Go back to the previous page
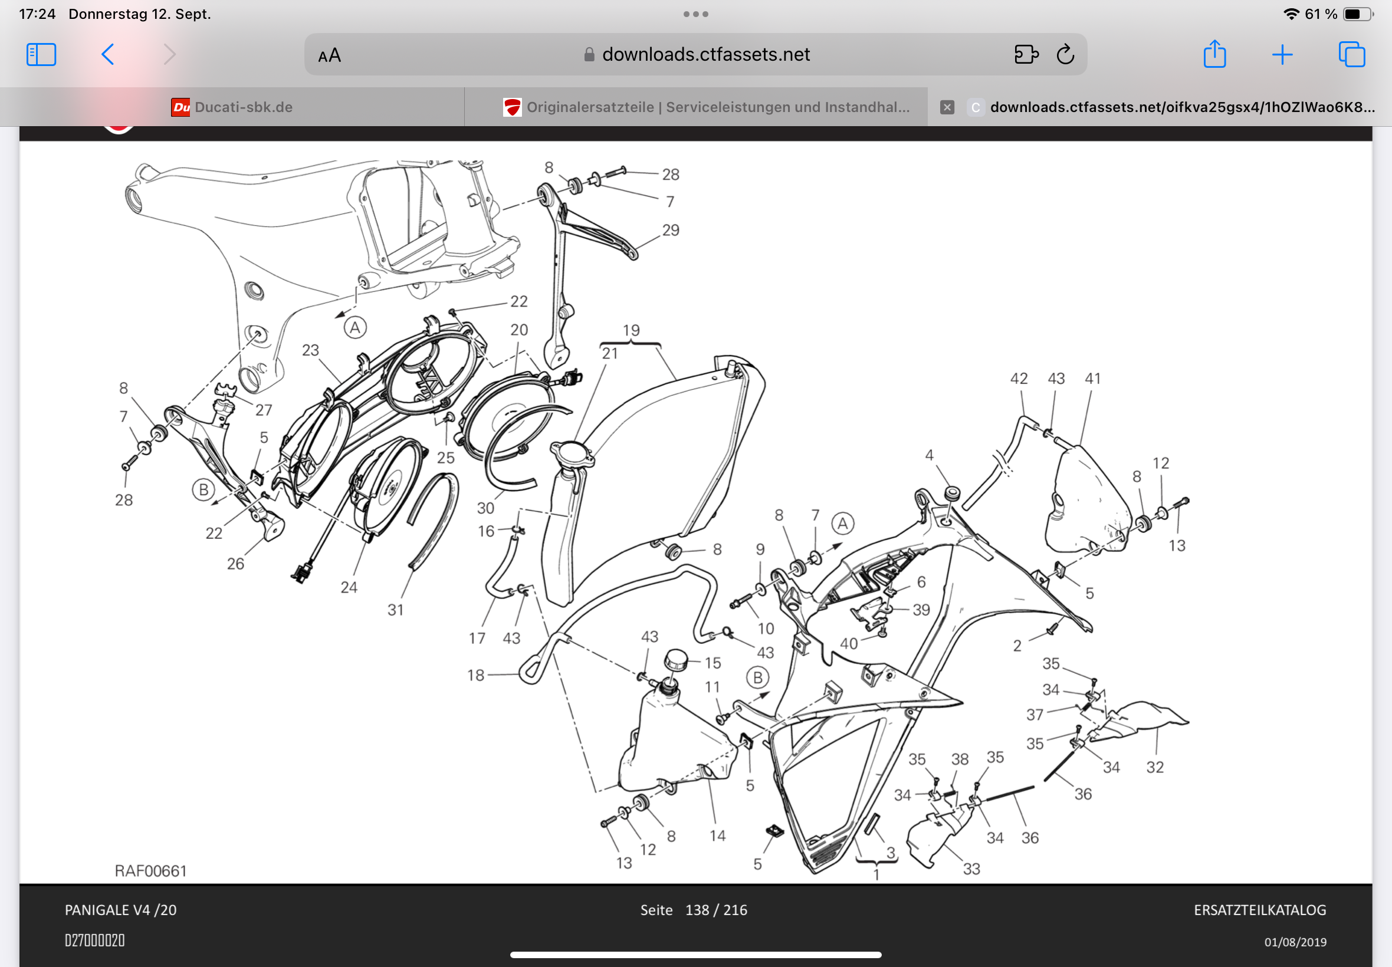Viewport: 1392px width, 967px height. 108,54
